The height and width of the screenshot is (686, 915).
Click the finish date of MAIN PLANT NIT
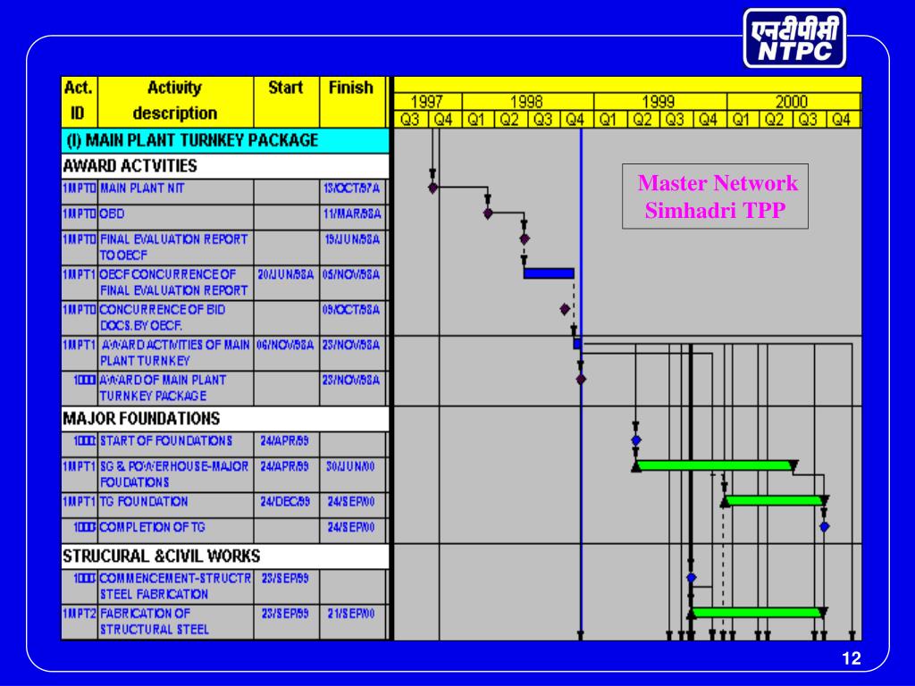[352, 188]
